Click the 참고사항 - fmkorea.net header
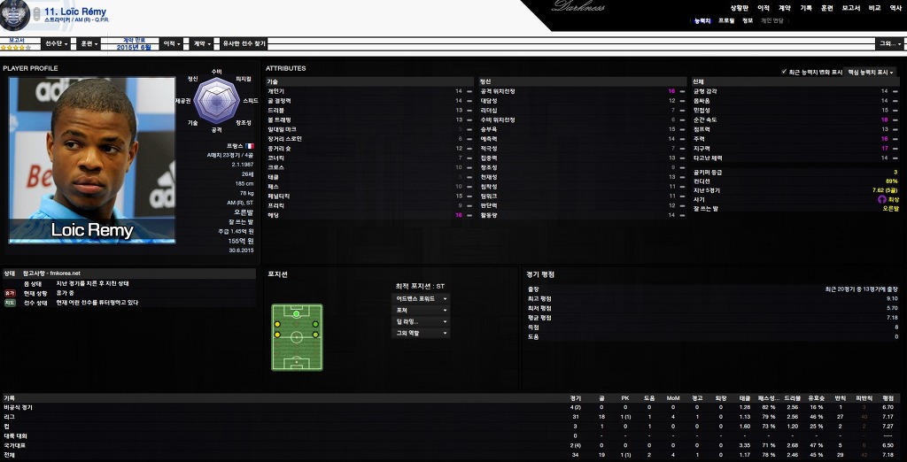This screenshot has height=462, width=907. point(51,273)
